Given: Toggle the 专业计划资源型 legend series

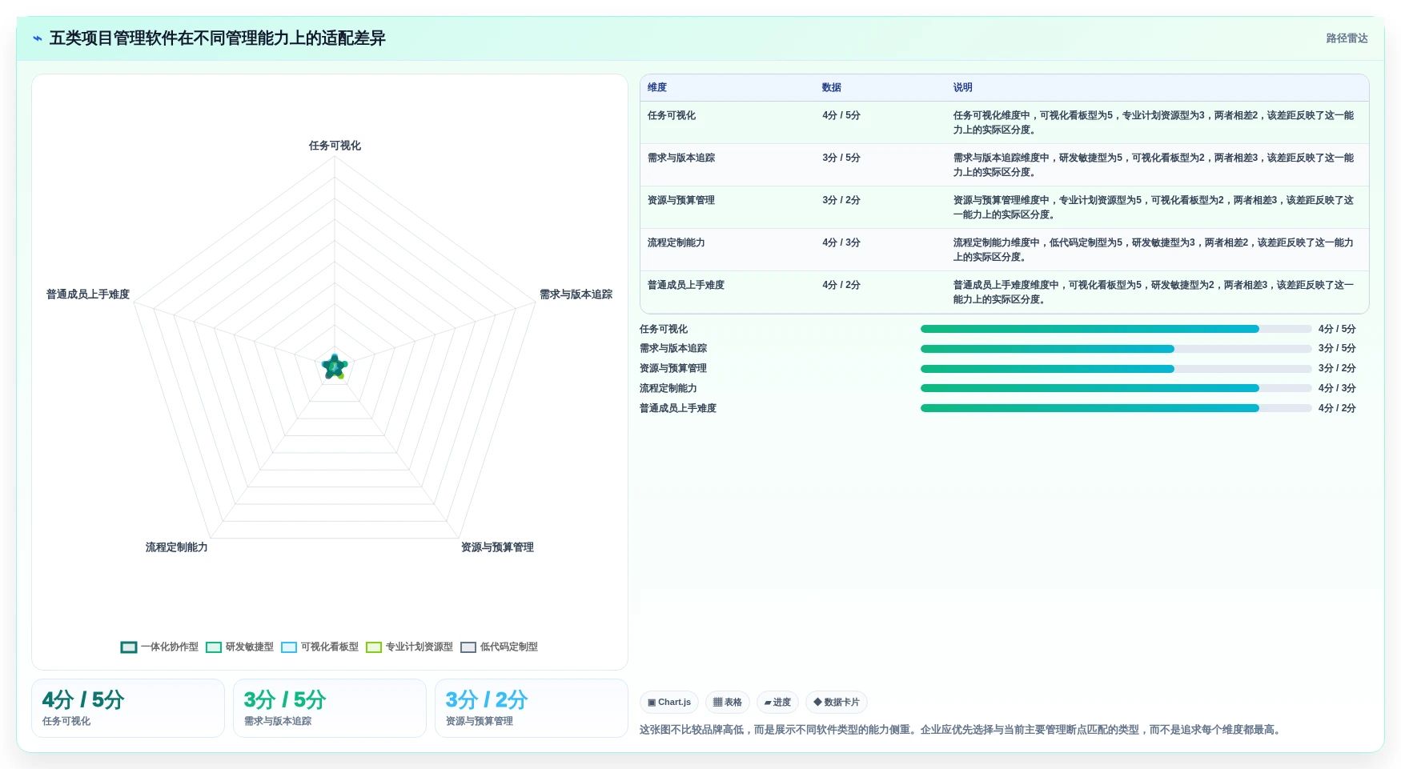Looking at the screenshot, I should click(x=409, y=647).
